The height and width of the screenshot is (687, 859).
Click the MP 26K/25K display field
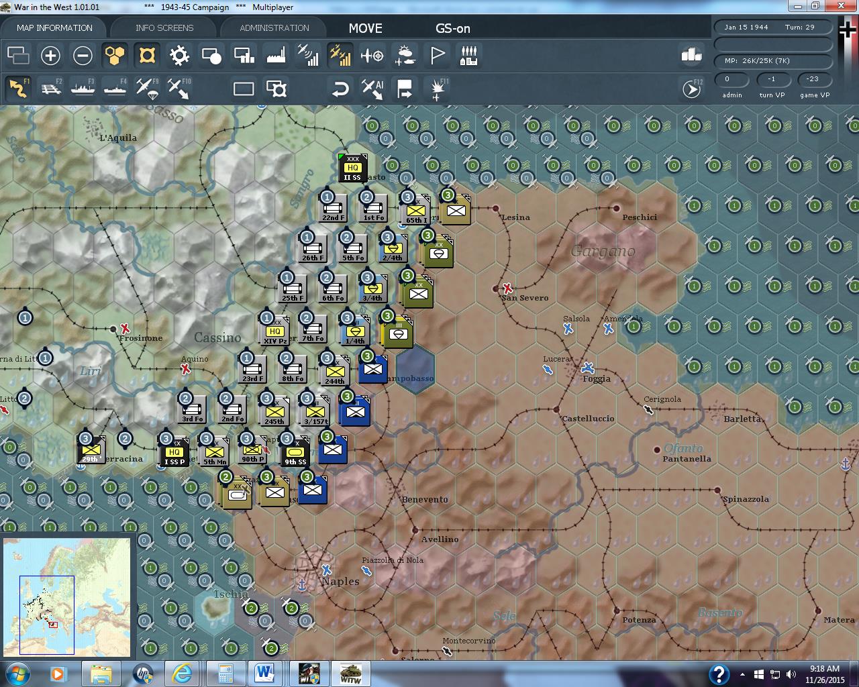(x=772, y=60)
